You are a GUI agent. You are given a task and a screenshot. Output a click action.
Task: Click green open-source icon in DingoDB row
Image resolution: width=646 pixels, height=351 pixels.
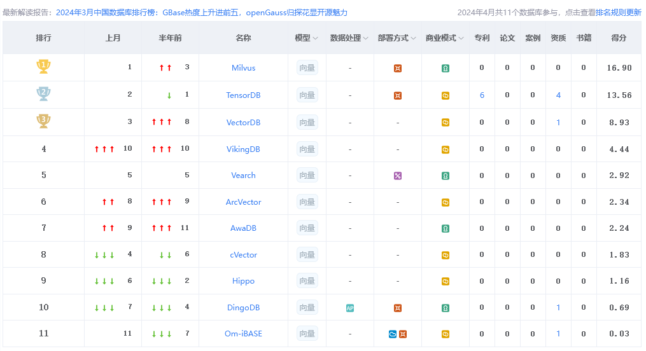(x=446, y=308)
